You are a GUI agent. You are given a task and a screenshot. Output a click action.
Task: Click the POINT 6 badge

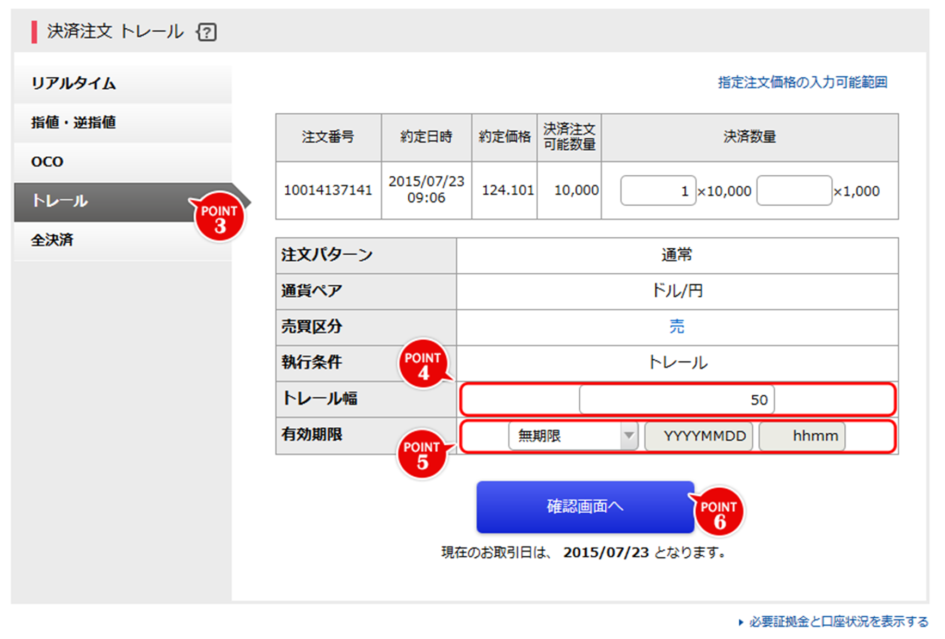point(719,513)
